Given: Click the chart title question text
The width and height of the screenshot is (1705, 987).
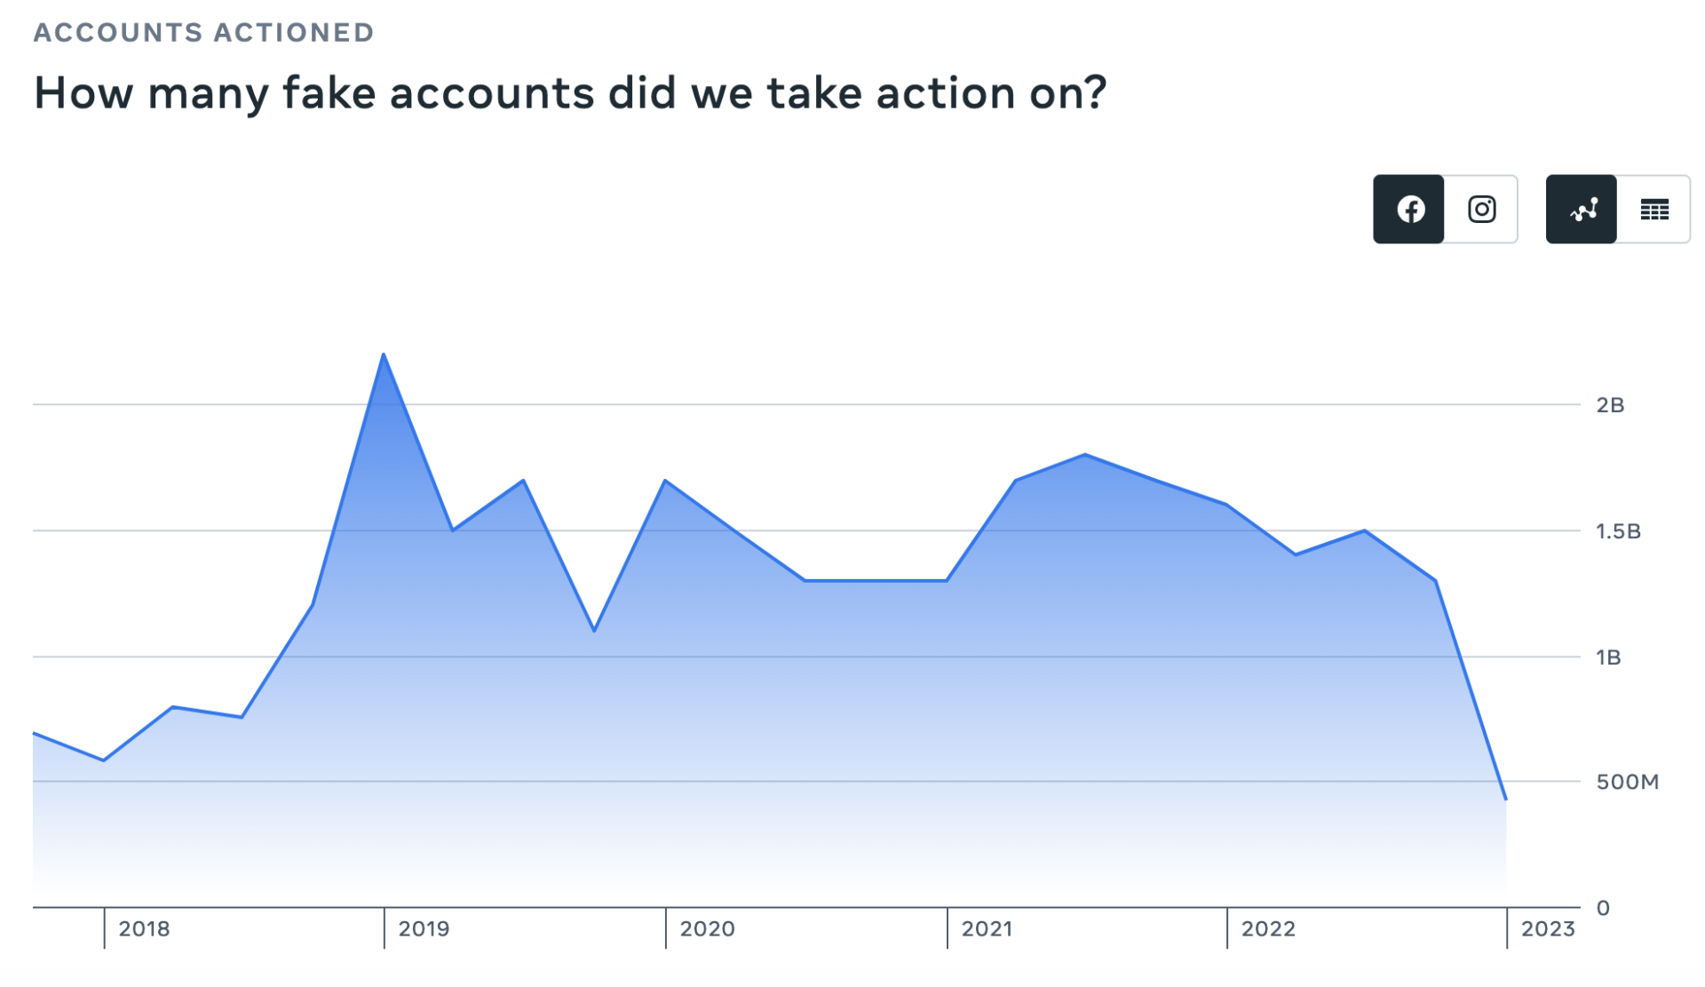Looking at the screenshot, I should [x=571, y=92].
